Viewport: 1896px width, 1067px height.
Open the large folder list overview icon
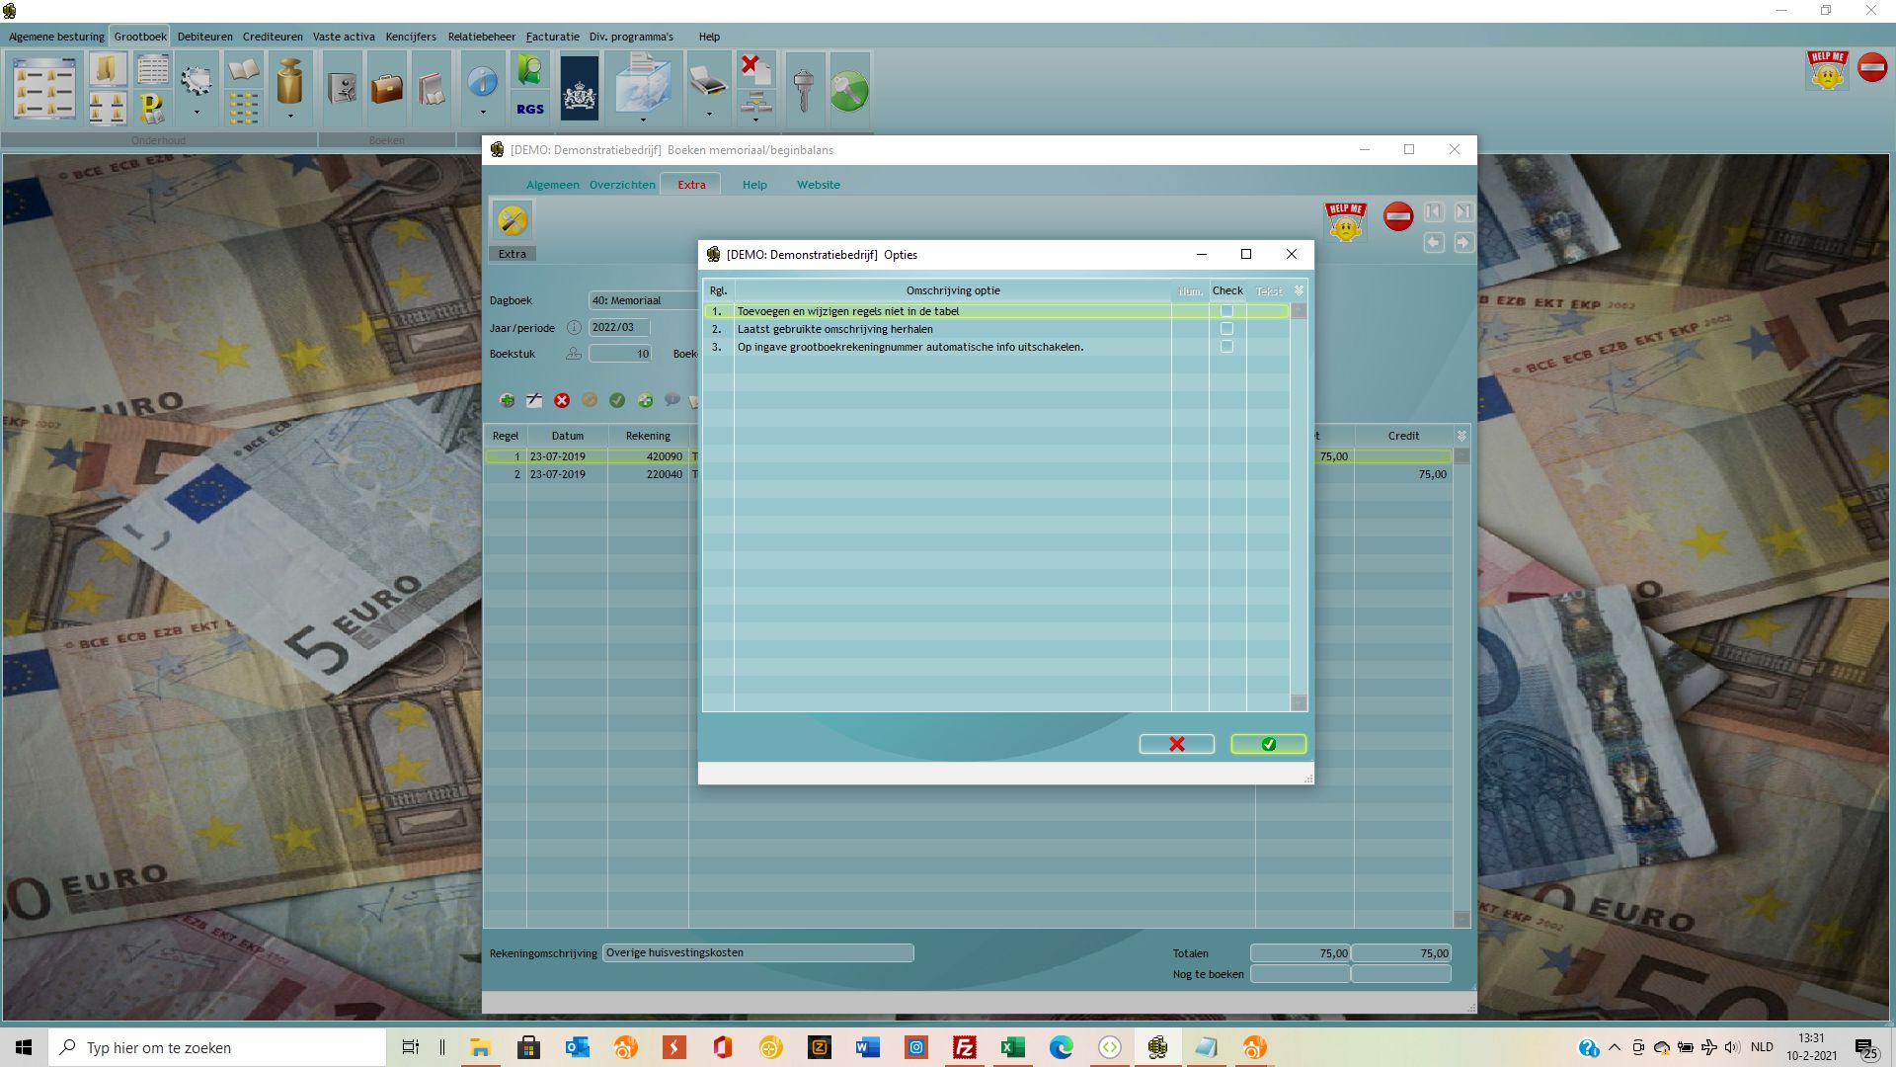coord(44,89)
